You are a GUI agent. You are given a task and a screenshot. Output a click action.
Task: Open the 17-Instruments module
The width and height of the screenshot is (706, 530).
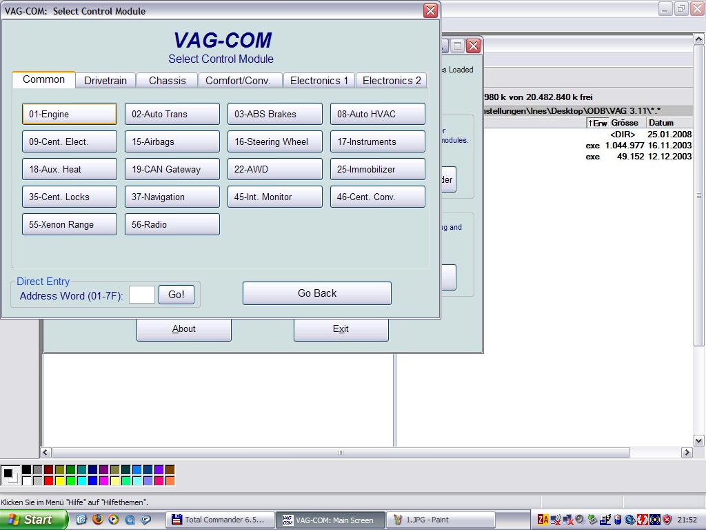click(x=377, y=141)
